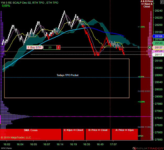The width and height of the screenshot is (164, 150).
Task: Select the white 28117 last price marker
Action: [x=158, y=55]
